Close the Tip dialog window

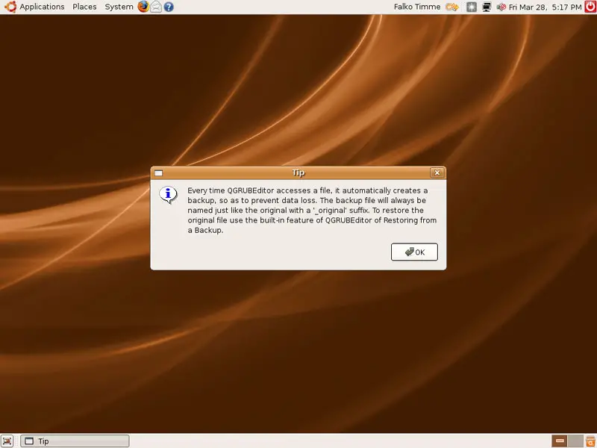tap(437, 172)
